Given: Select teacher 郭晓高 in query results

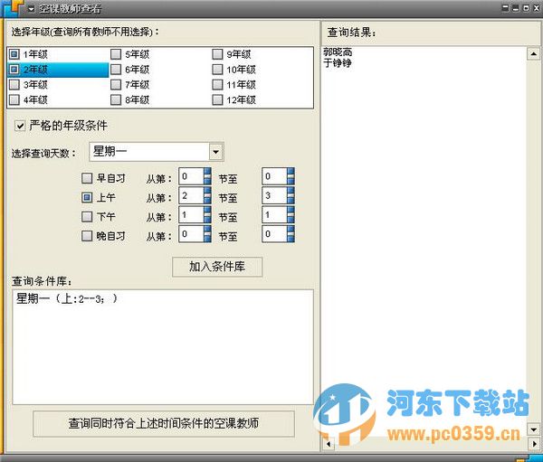Looking at the screenshot, I should click(x=338, y=52).
